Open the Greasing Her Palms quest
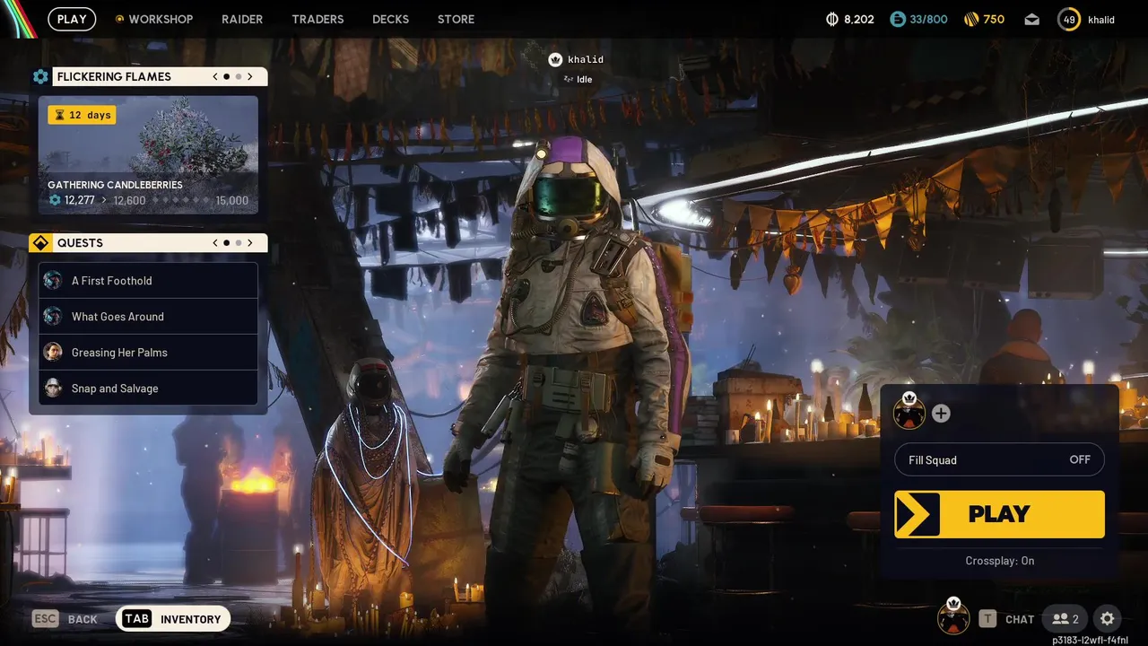The width and height of the screenshot is (1148, 646). [x=148, y=353]
